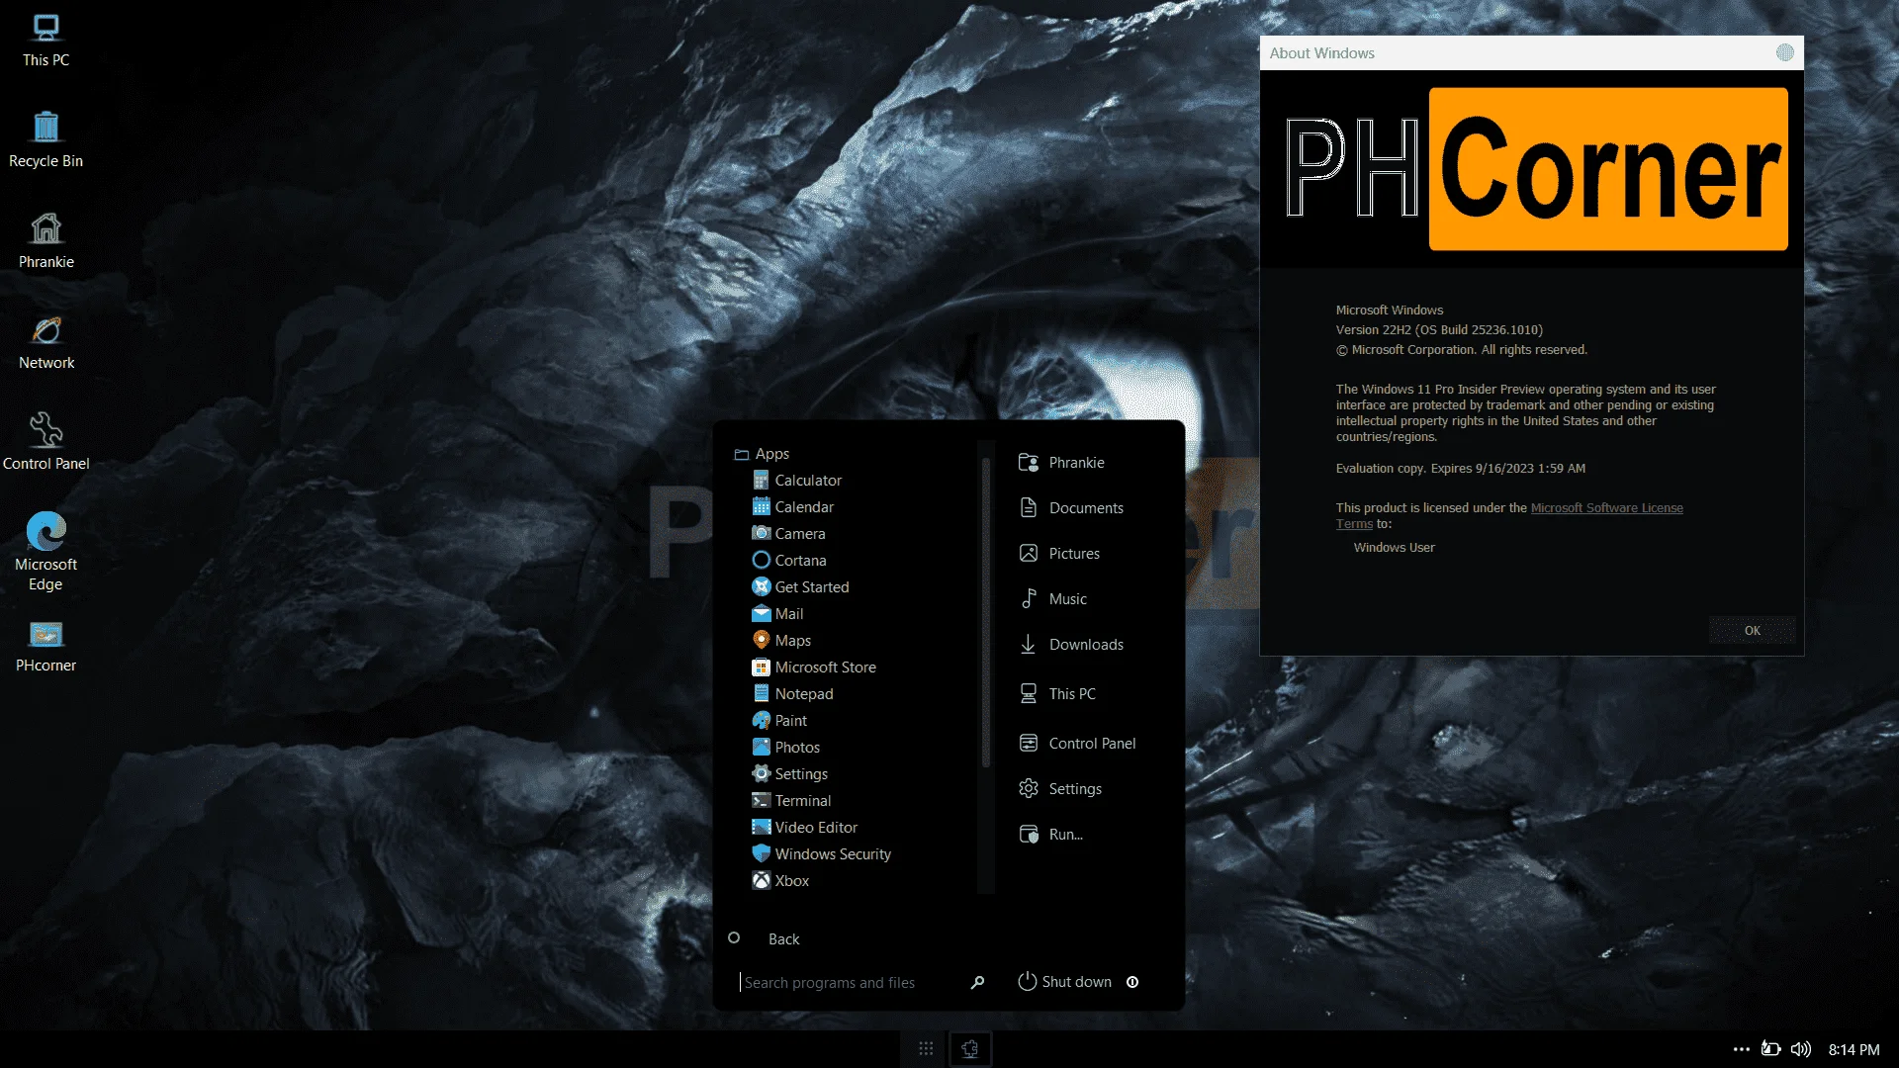The image size is (1899, 1068).
Task: Click the search magnifier icon
Action: point(977,982)
